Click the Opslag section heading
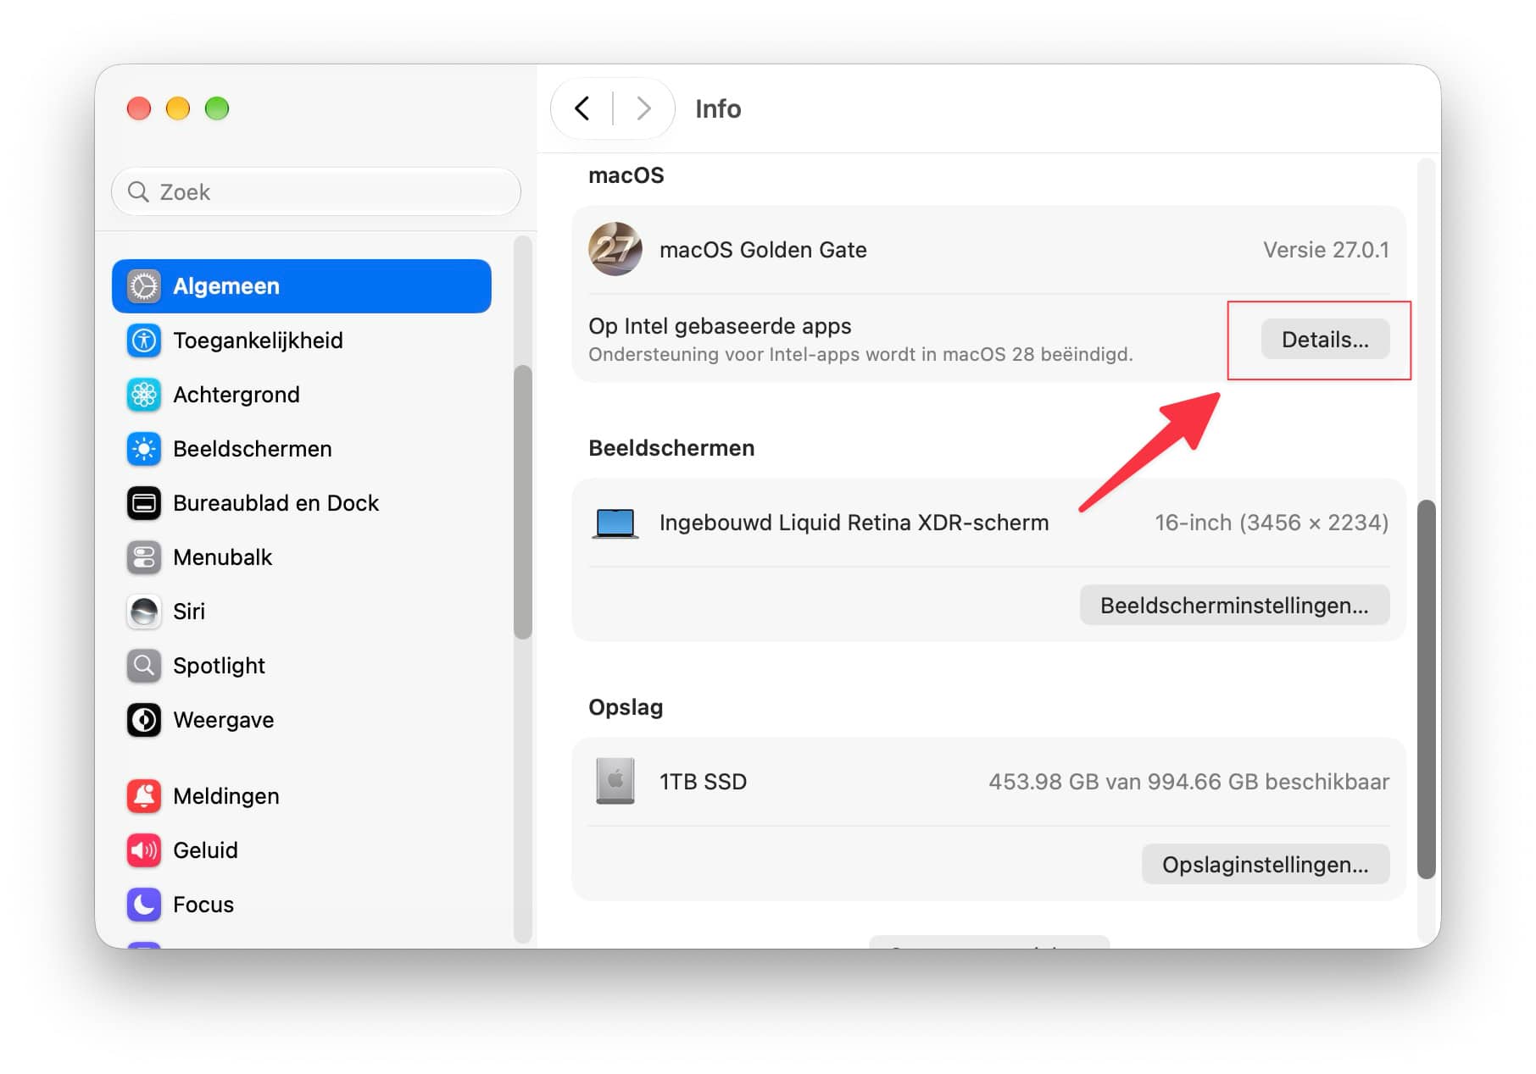 click(x=626, y=707)
